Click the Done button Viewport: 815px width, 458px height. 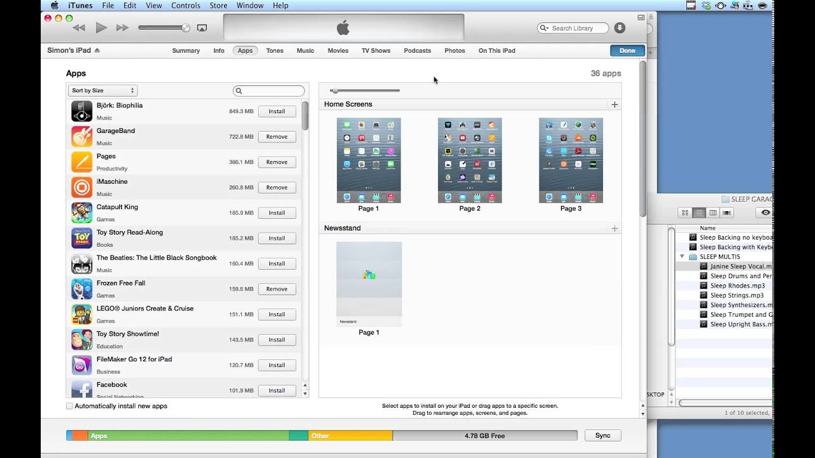pyautogui.click(x=627, y=51)
